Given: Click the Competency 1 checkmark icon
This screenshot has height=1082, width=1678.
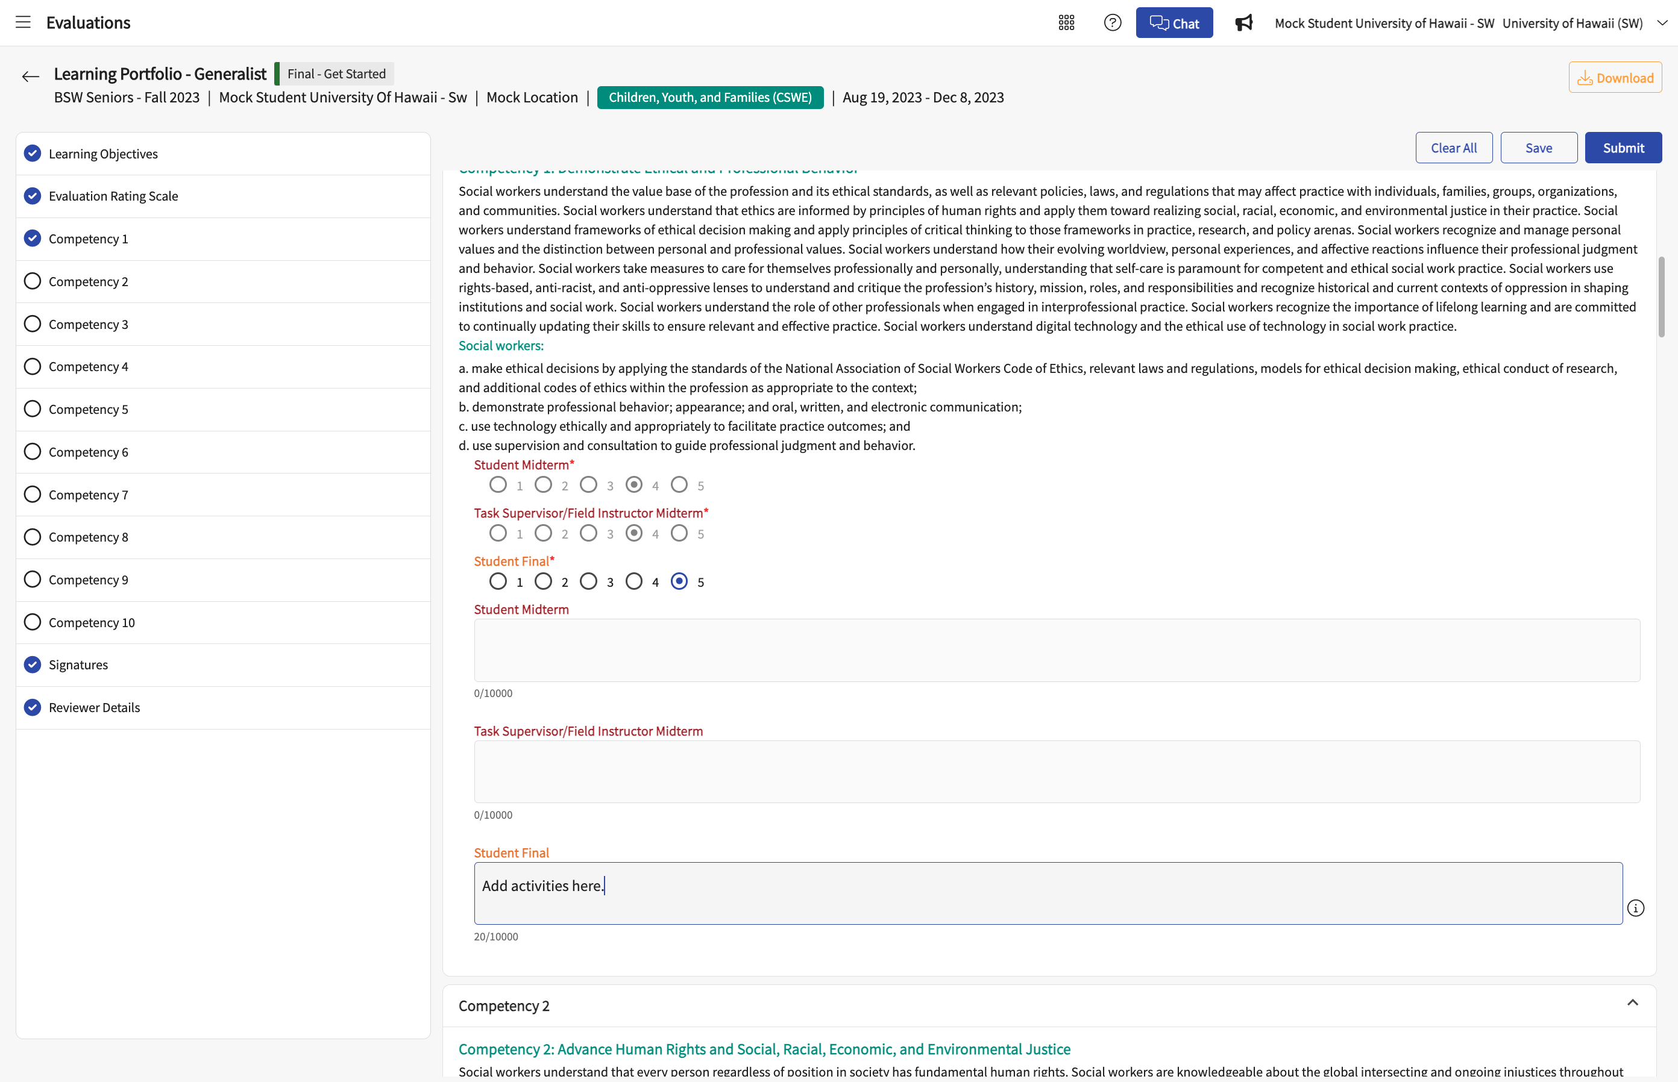Looking at the screenshot, I should 33,238.
